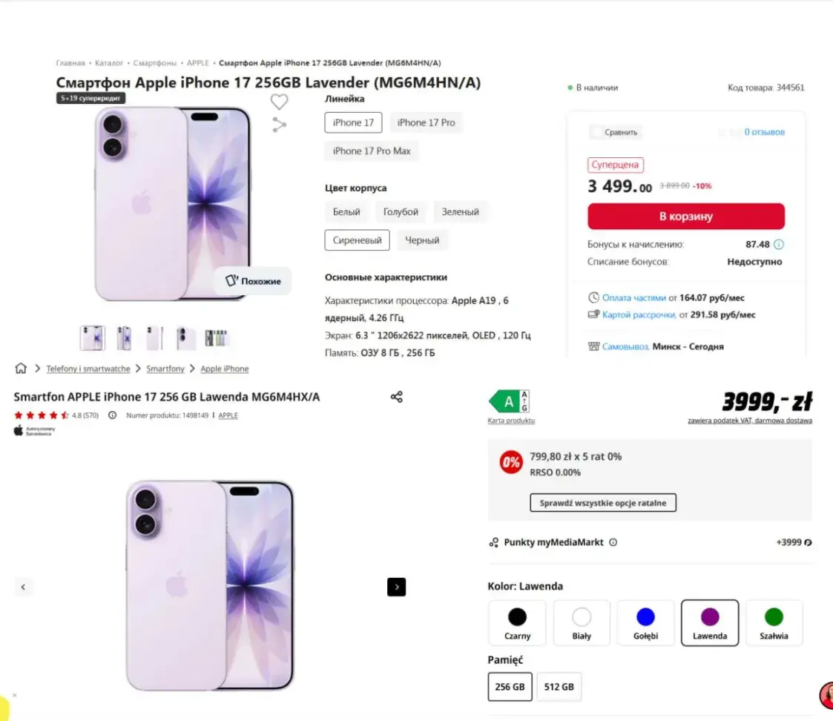The width and height of the screenshot is (833, 721).
Task: Show next product image with right arrow
Action: [396, 587]
